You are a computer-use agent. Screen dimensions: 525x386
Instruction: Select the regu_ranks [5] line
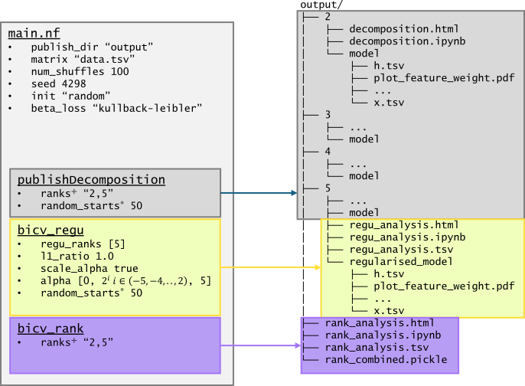tap(83, 244)
